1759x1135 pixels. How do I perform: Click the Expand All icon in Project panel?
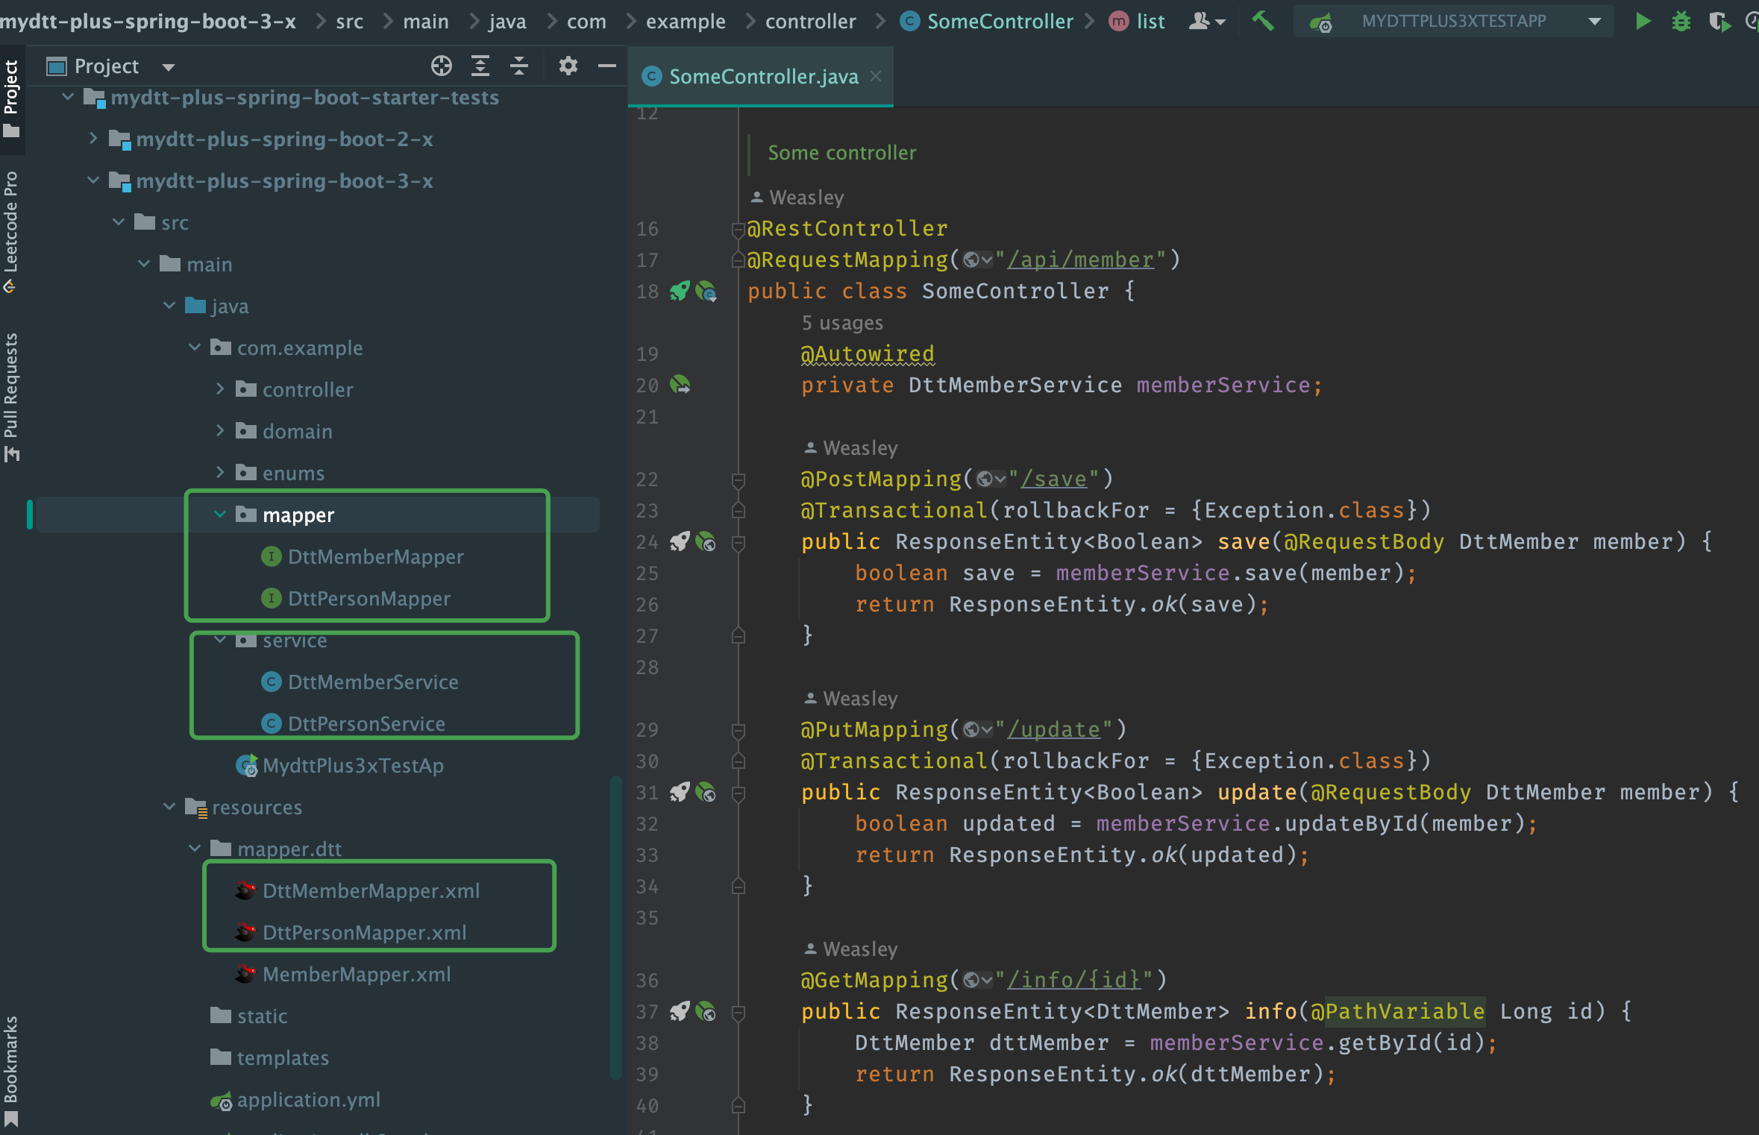(x=480, y=66)
